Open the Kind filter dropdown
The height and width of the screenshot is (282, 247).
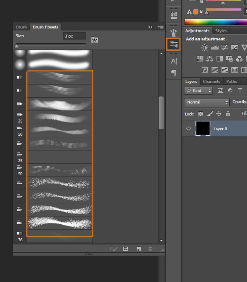198,90
